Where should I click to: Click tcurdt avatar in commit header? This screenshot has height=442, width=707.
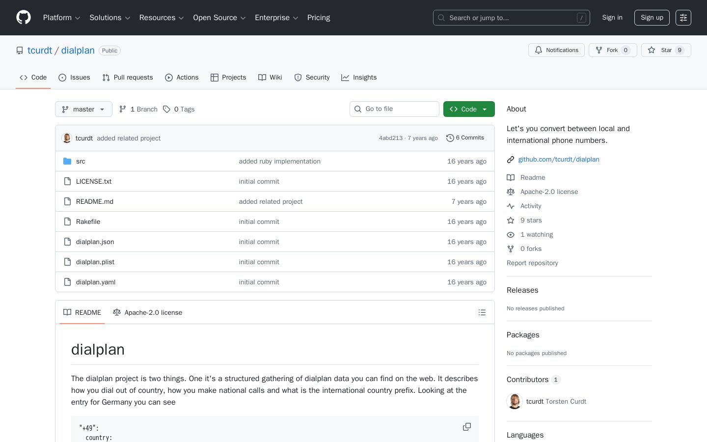[x=67, y=138]
